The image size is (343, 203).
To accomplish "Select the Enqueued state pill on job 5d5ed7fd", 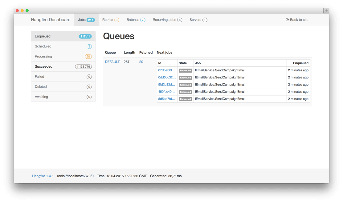I will (185, 99).
